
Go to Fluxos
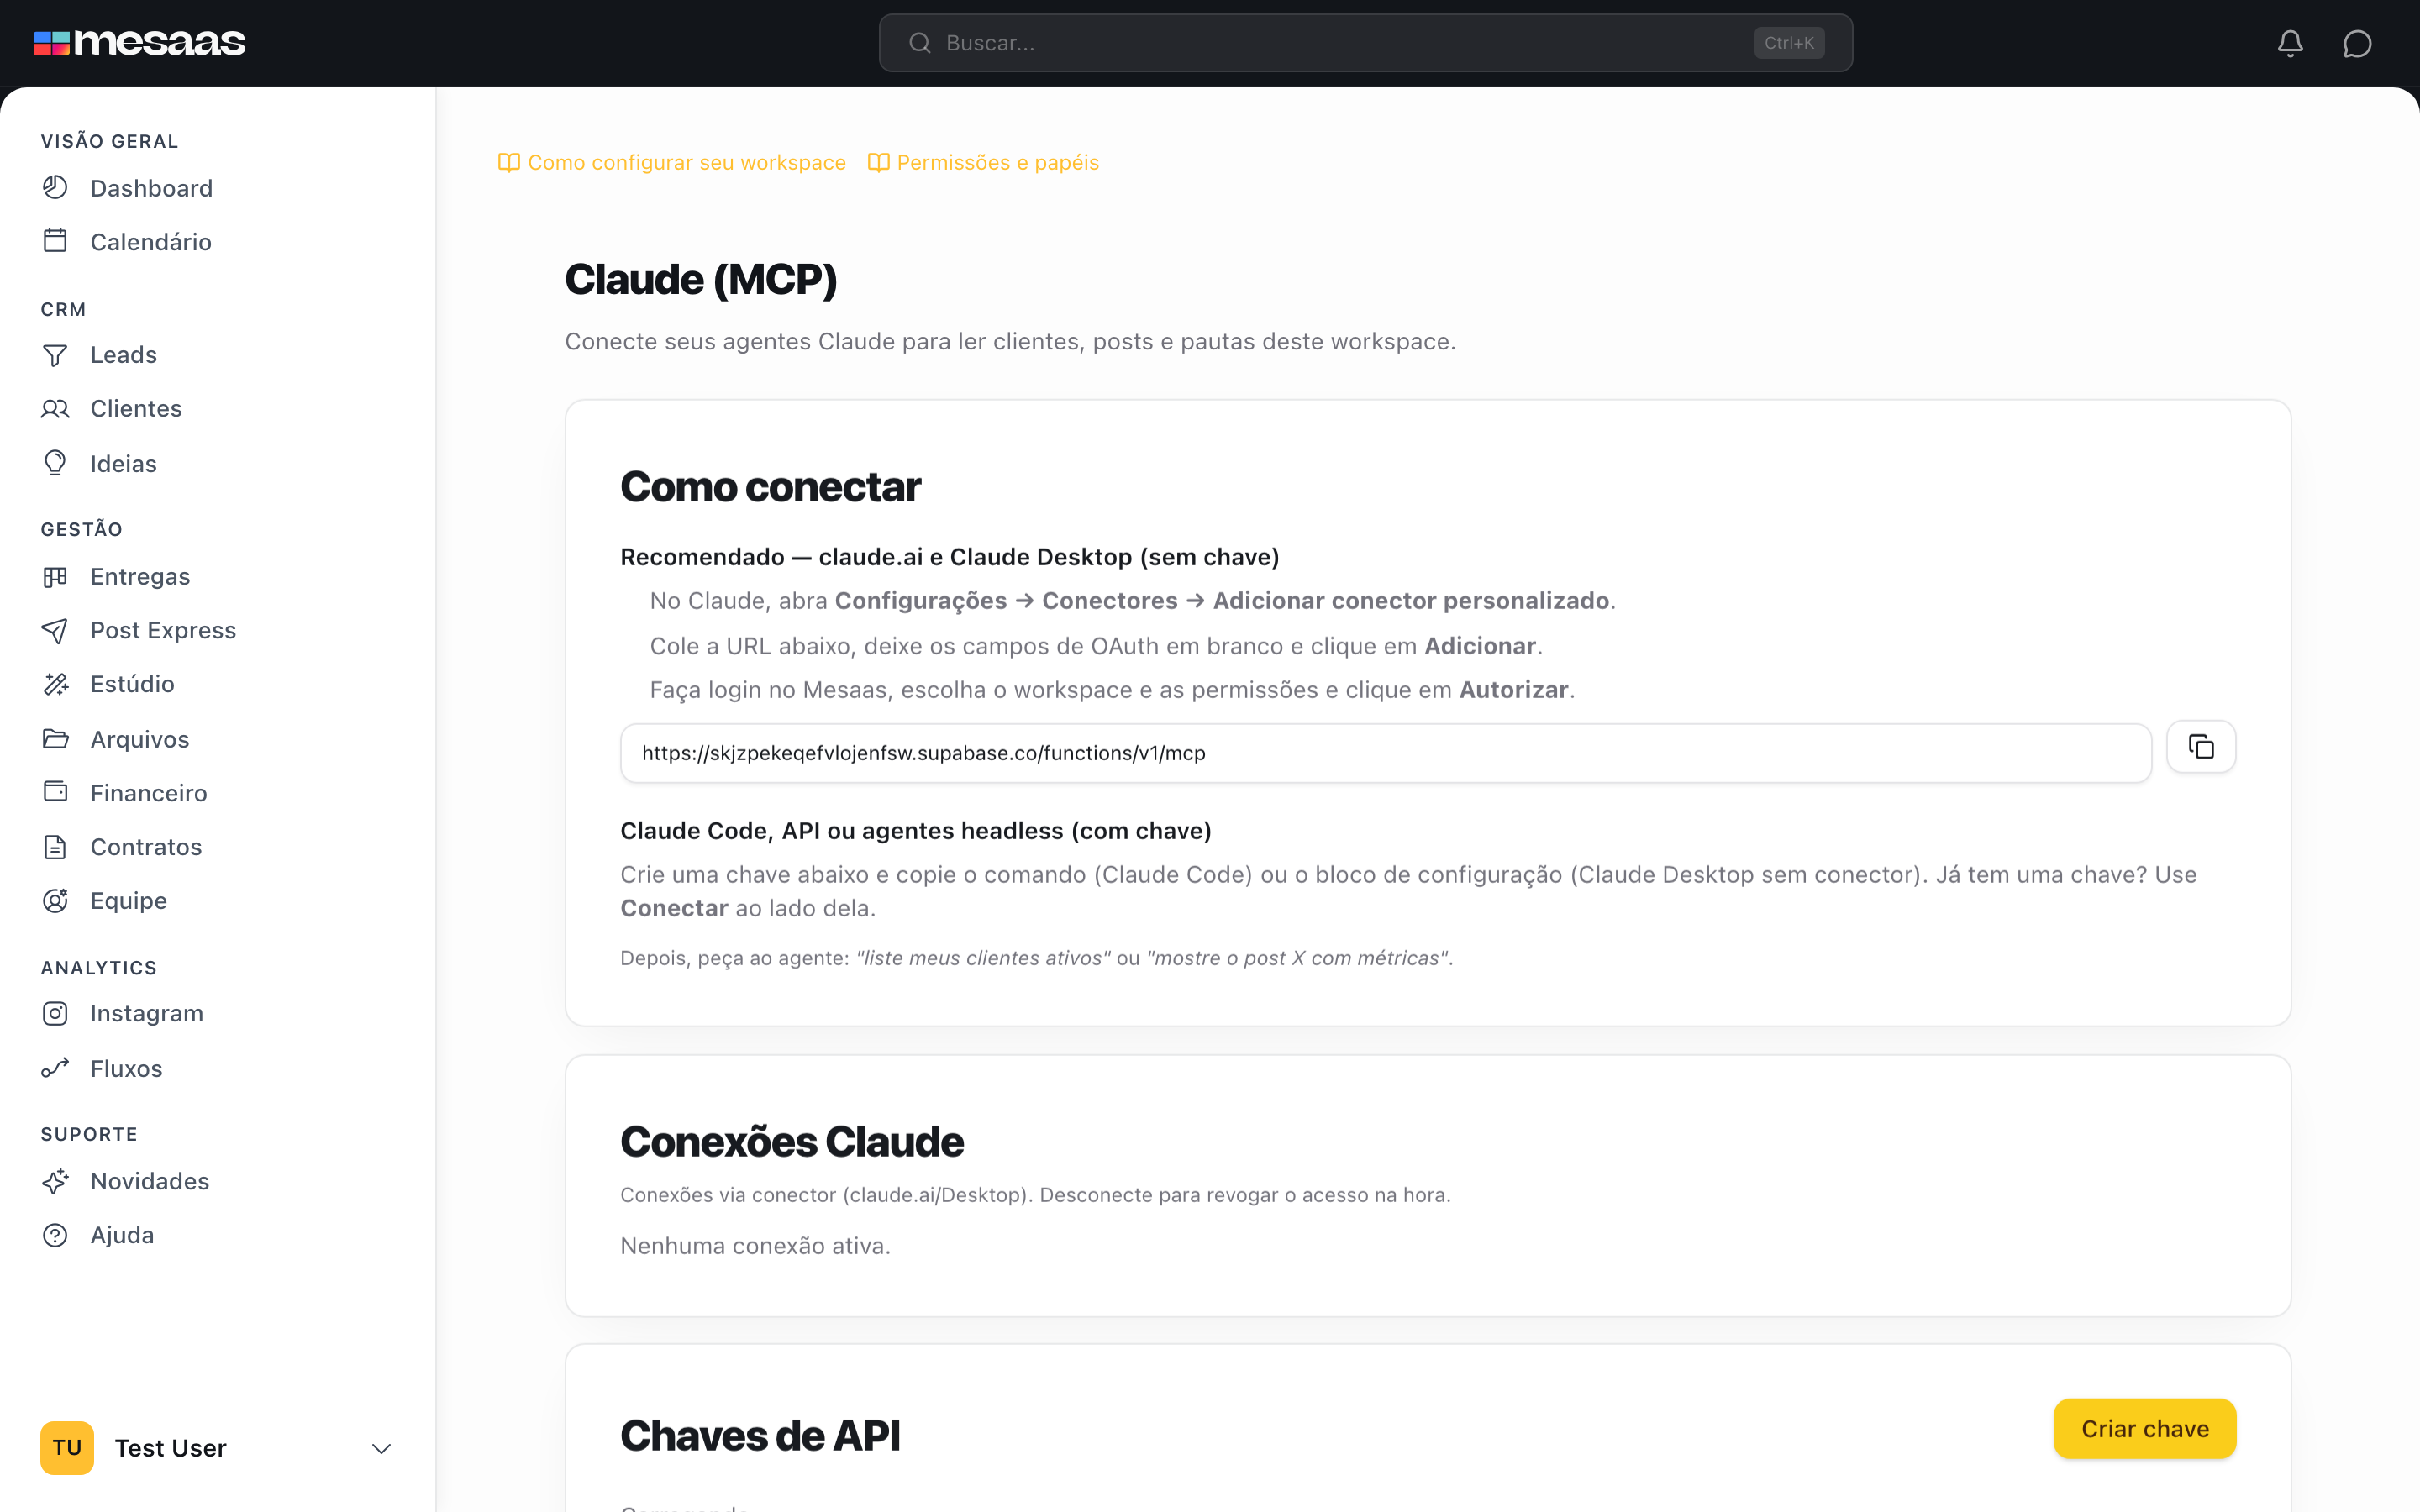tap(126, 1069)
